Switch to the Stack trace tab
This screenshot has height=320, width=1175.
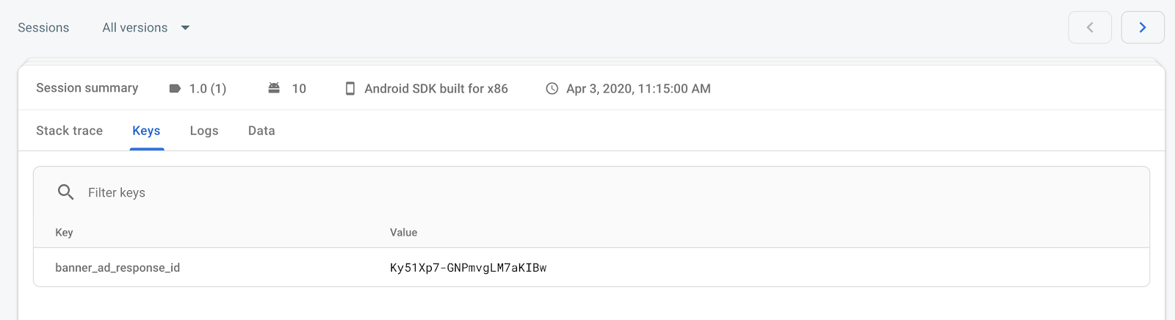click(69, 131)
